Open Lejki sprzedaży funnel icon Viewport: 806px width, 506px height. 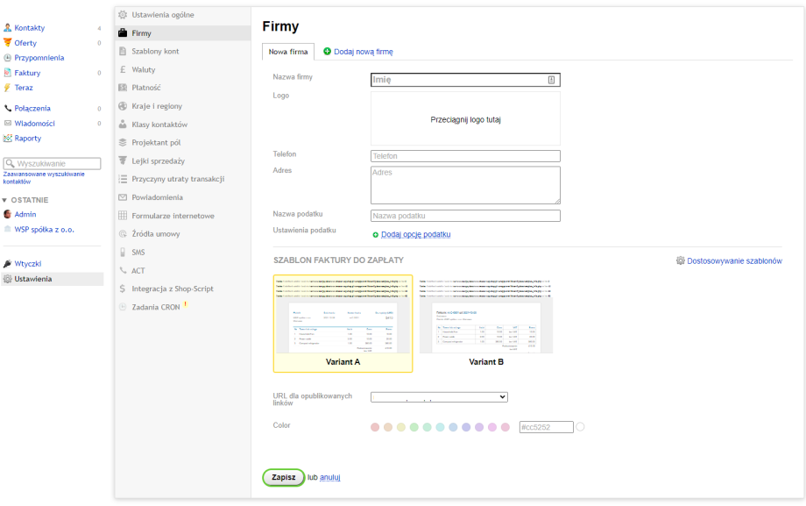[124, 160]
